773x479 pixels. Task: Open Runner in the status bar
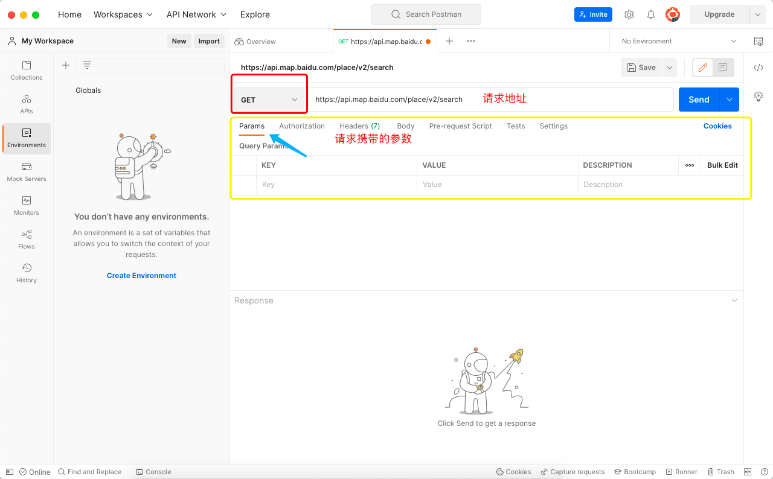tap(682, 472)
